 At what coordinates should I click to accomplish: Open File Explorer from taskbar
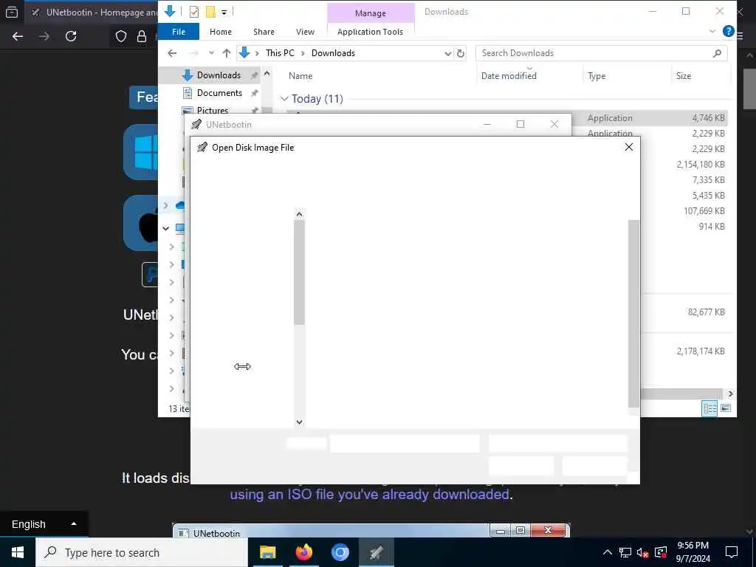point(267,552)
